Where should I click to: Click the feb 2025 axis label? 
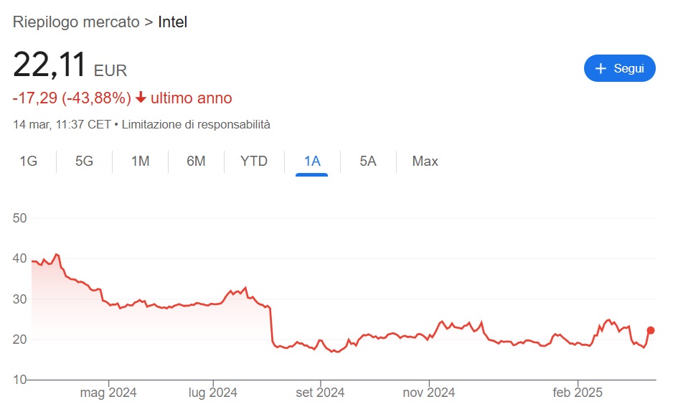coord(578,393)
